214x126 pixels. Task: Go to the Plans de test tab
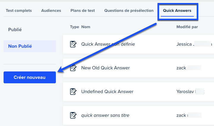(83, 11)
